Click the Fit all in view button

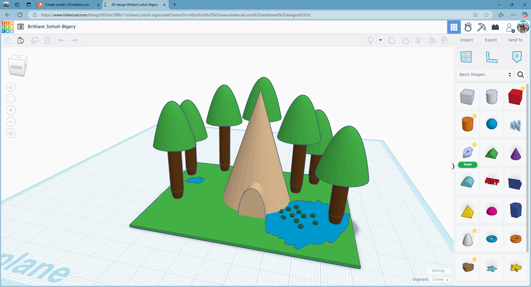[11, 99]
